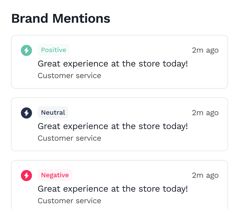Open the message text in the Negative mention
Screen dimensions: 239x209
click(113, 189)
